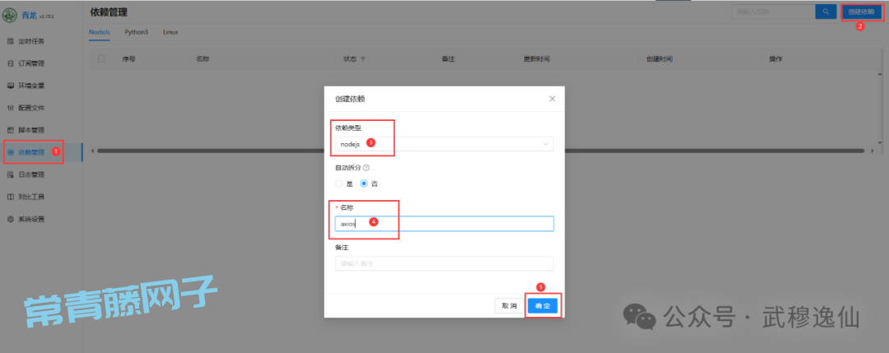Expand the 依赖类型 nodejs dropdown
This screenshot has height=353, width=889.
pyautogui.click(x=444, y=144)
